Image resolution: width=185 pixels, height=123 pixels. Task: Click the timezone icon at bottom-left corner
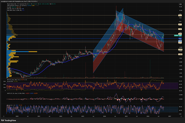[x=4, y=116]
